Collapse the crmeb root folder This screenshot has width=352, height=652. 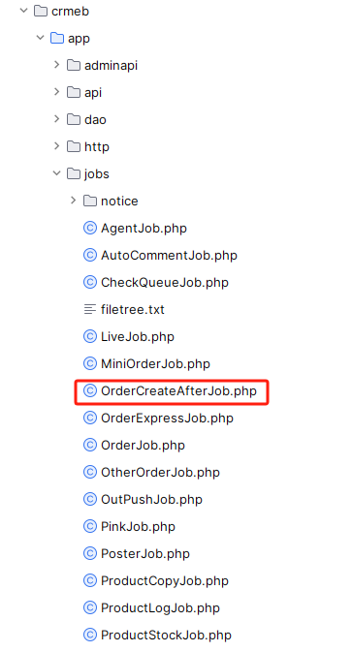[23, 11]
